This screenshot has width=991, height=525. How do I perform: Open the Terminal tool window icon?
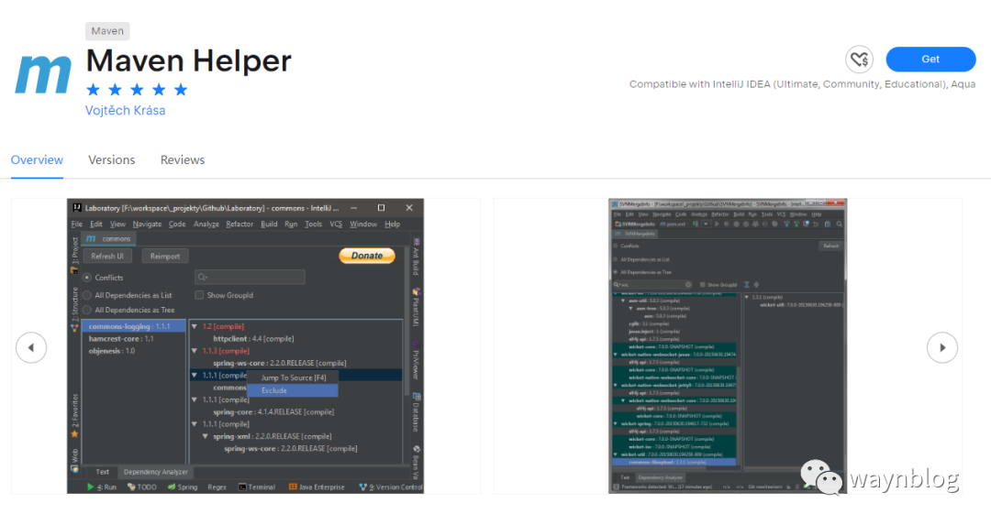(x=242, y=487)
